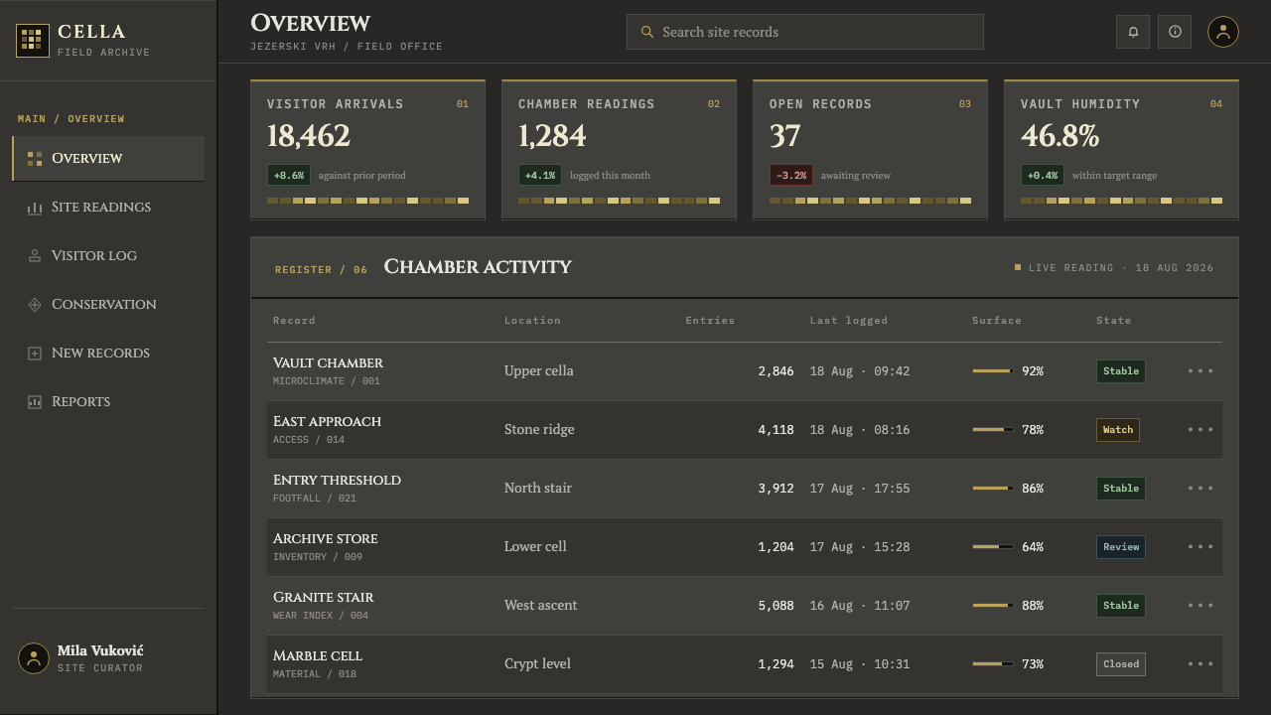The height and width of the screenshot is (715, 1271).
Task: Open the Vault chamber row's more options
Action: (x=1200, y=371)
